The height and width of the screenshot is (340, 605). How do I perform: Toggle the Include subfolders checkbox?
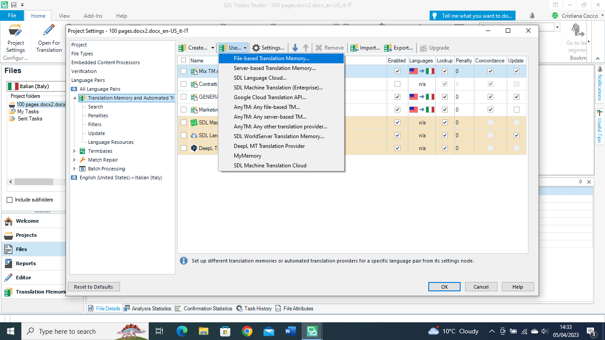pyautogui.click(x=10, y=200)
